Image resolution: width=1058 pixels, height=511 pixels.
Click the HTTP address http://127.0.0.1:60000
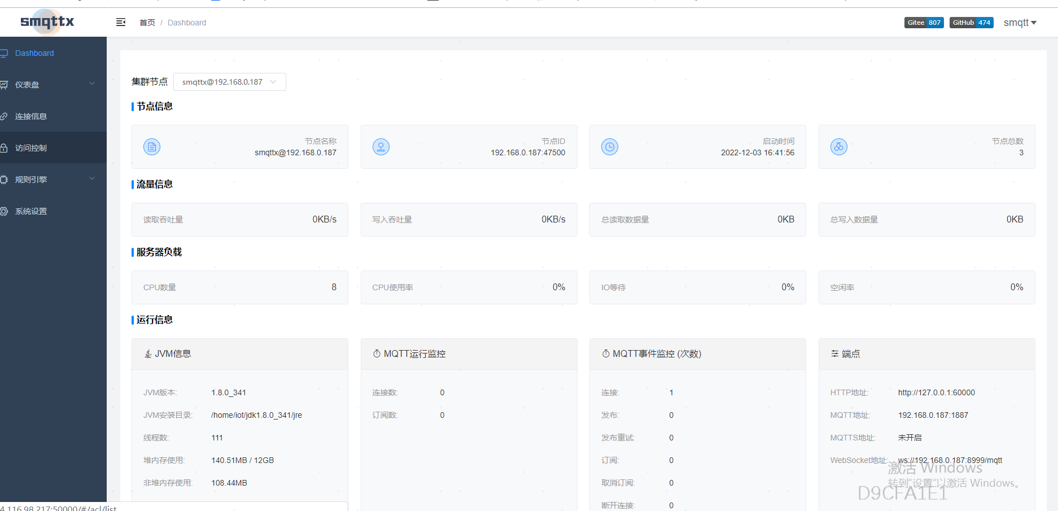[937, 392]
